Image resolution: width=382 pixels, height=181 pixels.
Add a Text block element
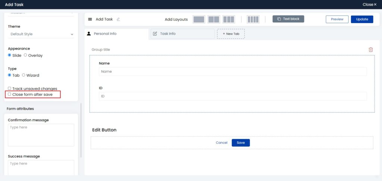tap(288, 19)
